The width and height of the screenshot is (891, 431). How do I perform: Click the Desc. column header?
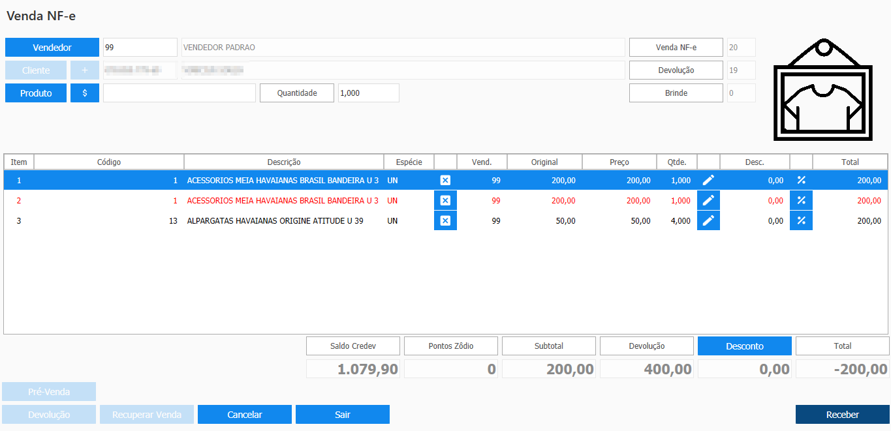pyautogui.click(x=755, y=162)
